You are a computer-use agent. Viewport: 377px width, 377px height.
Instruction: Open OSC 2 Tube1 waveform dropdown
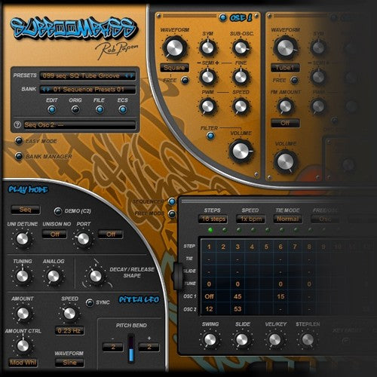[285, 67]
